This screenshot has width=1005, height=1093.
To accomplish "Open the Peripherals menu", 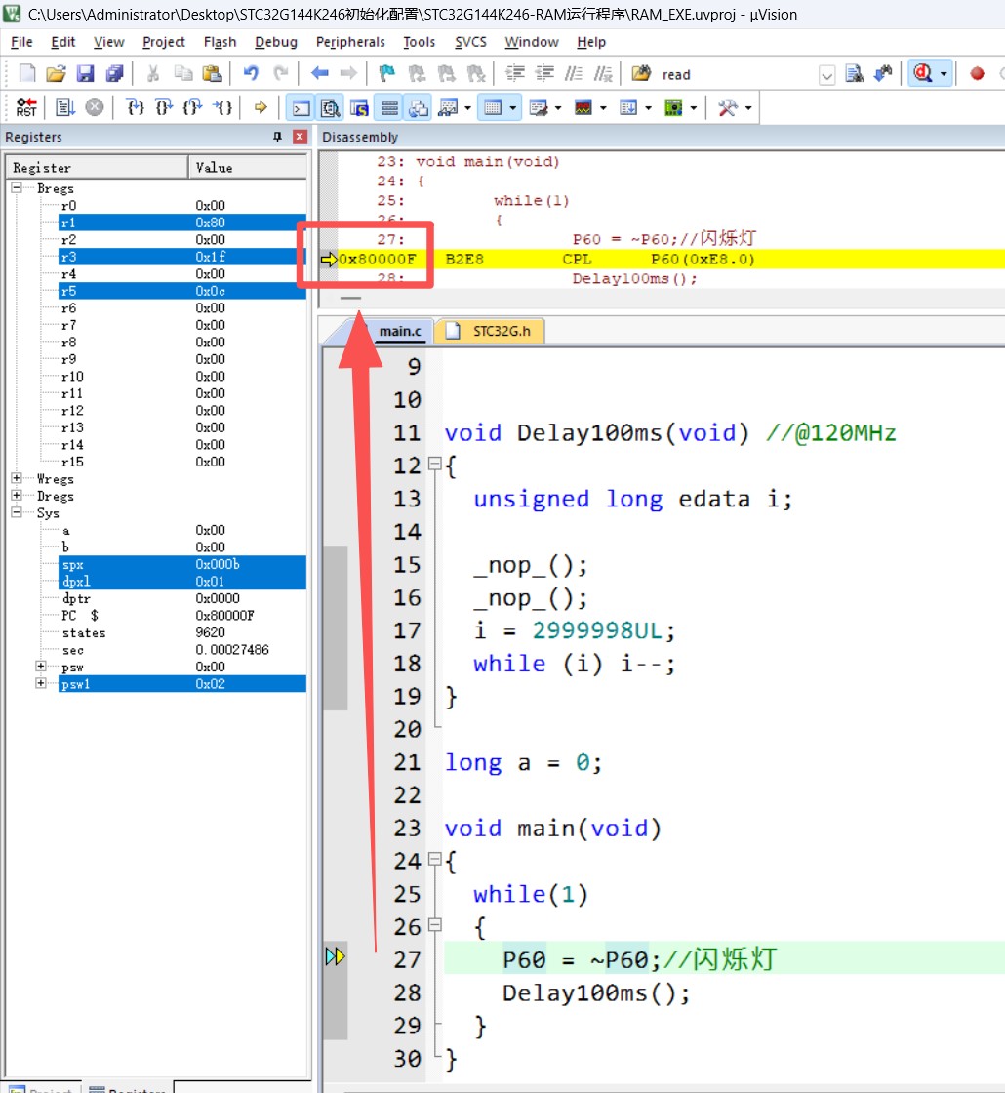I will pyautogui.click(x=350, y=42).
